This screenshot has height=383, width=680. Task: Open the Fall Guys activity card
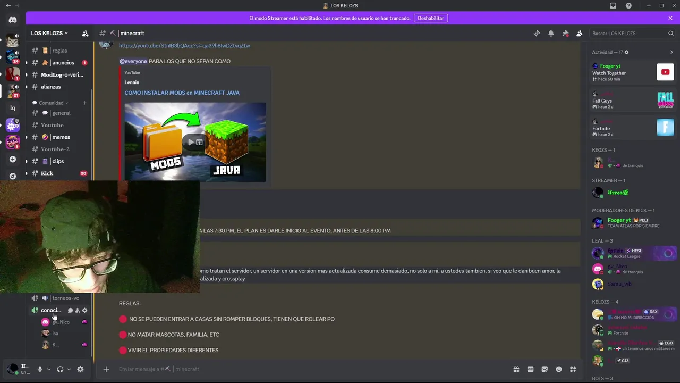coord(633,100)
